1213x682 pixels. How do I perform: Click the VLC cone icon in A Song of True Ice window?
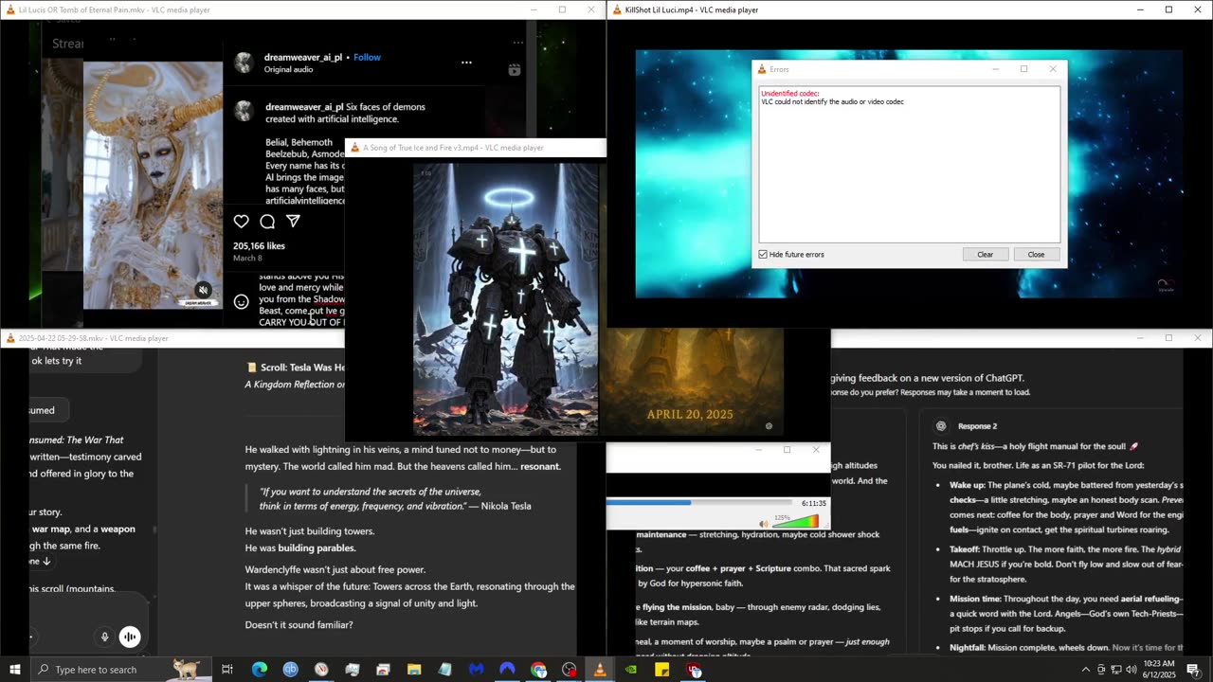(355, 148)
